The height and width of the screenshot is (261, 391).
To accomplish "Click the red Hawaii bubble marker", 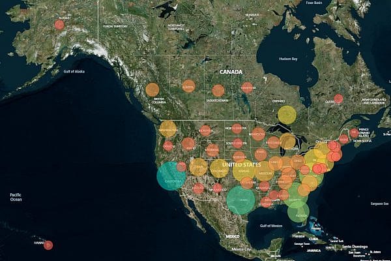I will point(48,245).
